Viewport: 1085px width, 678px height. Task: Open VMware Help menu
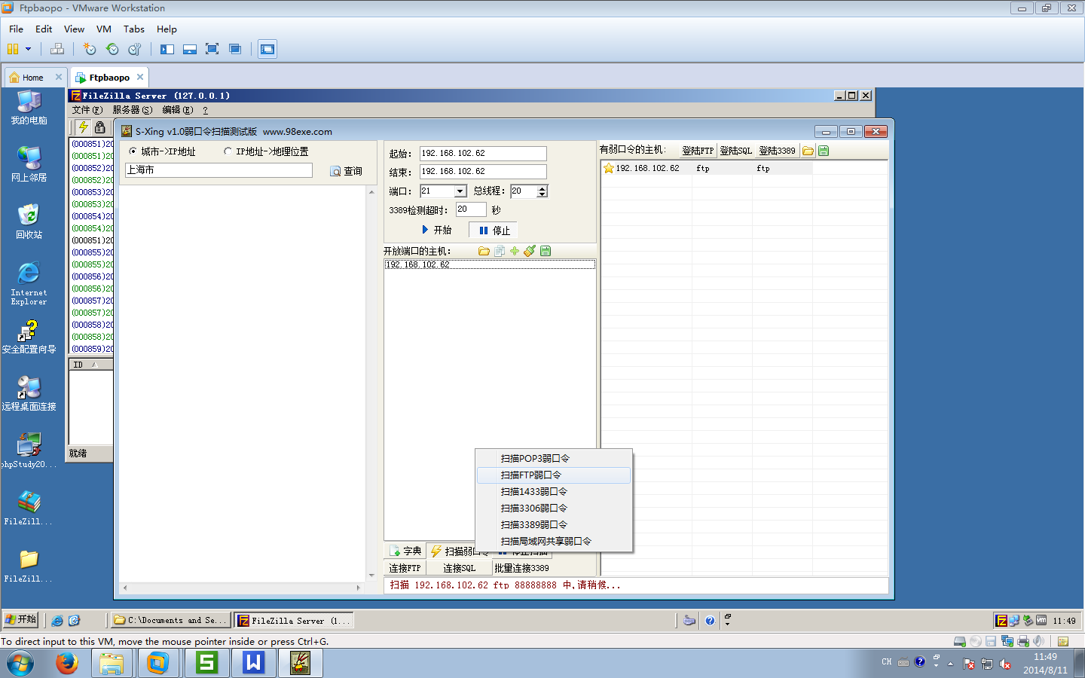click(167, 29)
